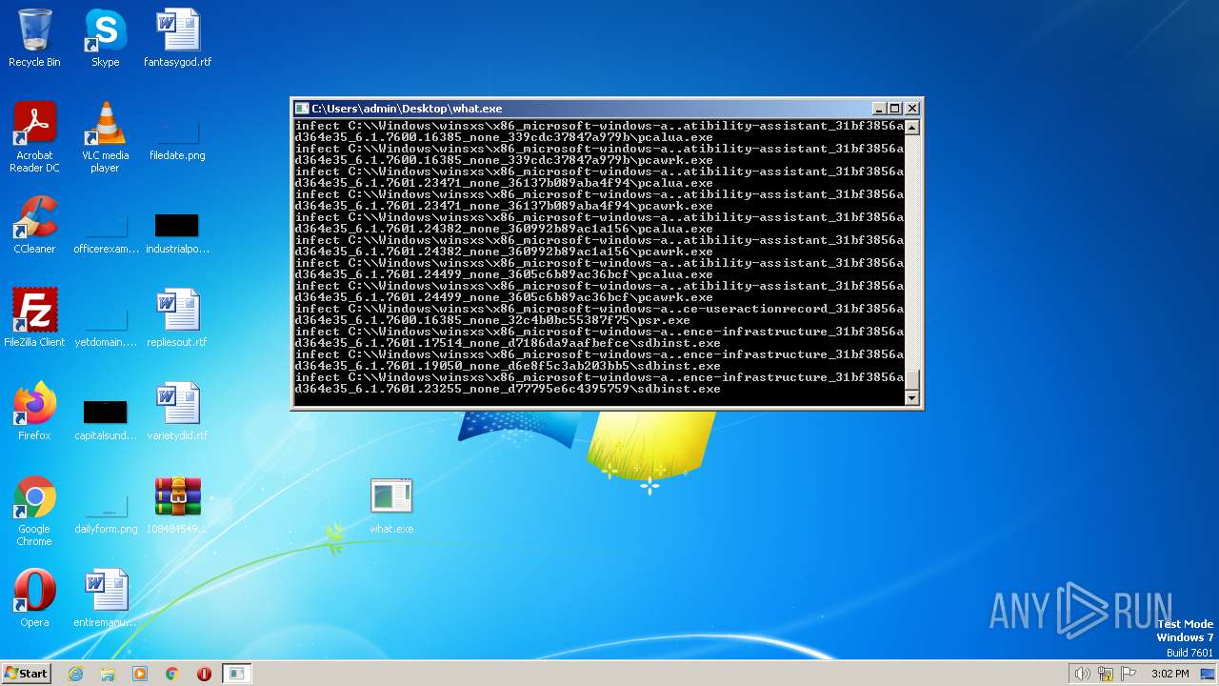Open the console window system menu icon
The width and height of the screenshot is (1219, 686).
[x=302, y=109]
